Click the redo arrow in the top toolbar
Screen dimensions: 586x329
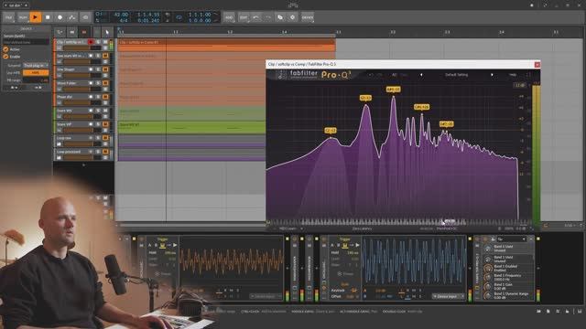268,17
